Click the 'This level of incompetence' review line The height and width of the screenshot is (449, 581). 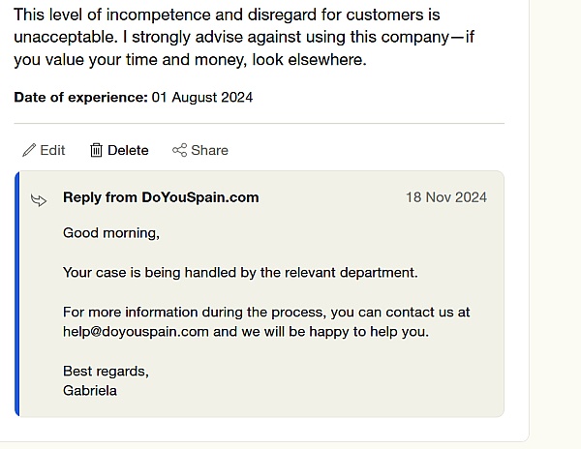227,15
